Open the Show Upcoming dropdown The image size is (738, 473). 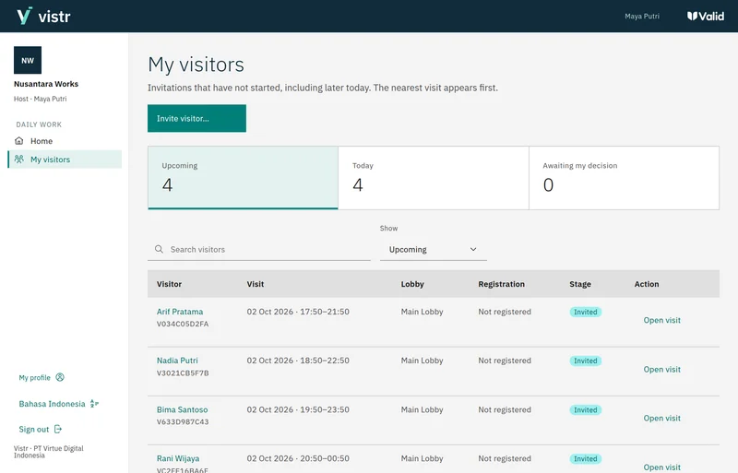[434, 250]
